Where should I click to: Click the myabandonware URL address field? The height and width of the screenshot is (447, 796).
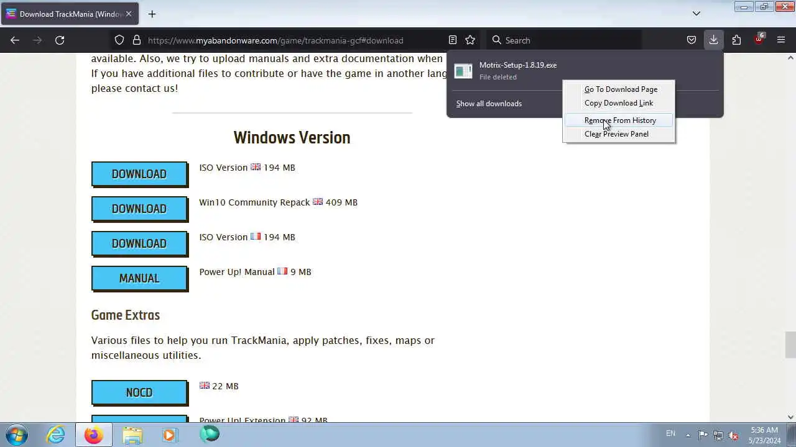pos(275,40)
